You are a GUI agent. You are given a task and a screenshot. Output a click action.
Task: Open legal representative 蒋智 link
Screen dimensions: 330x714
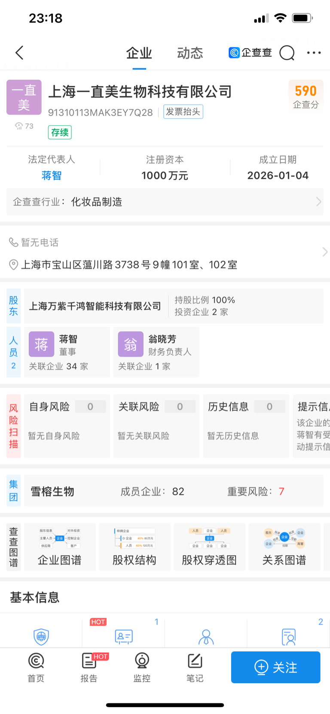pyautogui.click(x=52, y=176)
